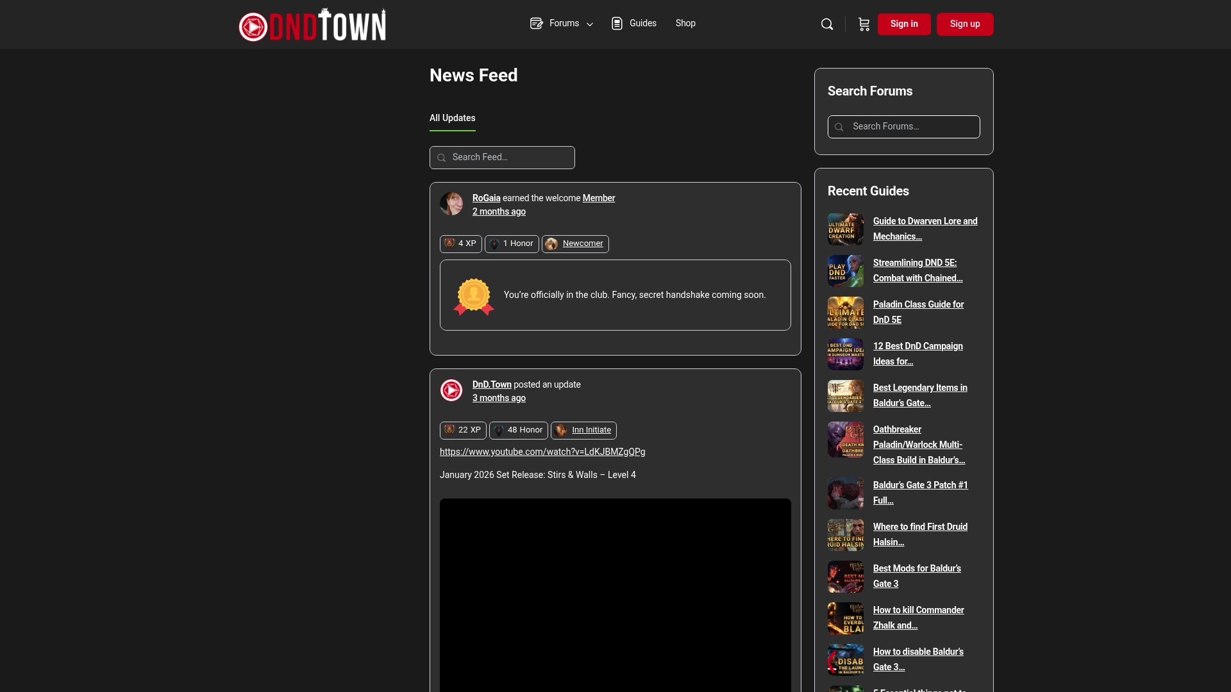Open Baldur's Gate 3 Patch #1 link
1231x692 pixels.
[921, 493]
